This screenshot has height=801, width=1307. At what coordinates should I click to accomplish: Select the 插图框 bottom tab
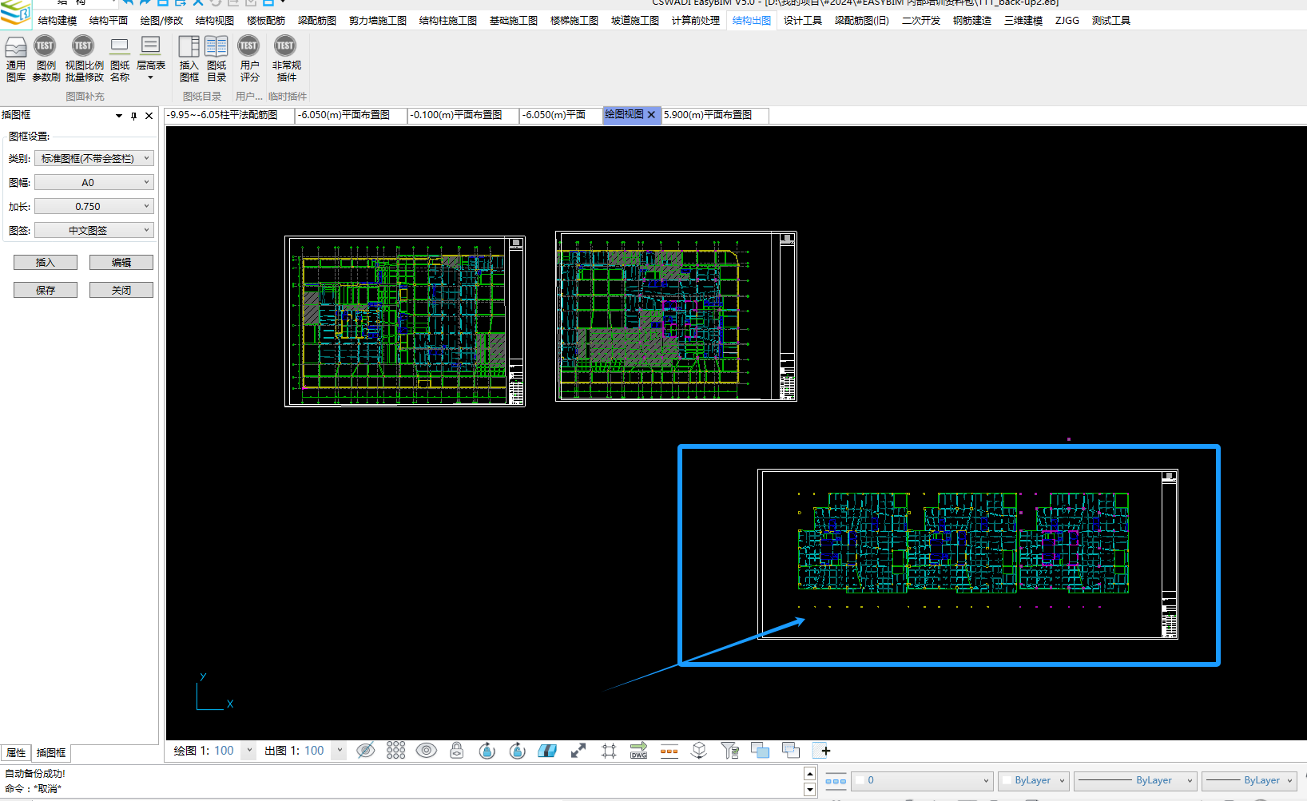[51, 753]
